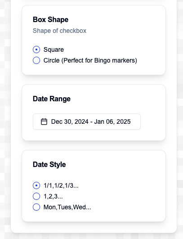The width and height of the screenshot is (183, 239).
Task: Click the calendar icon in date picker
Action: click(44, 122)
